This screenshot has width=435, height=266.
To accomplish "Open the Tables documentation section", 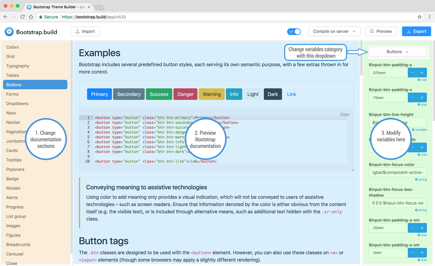I will point(12,75).
